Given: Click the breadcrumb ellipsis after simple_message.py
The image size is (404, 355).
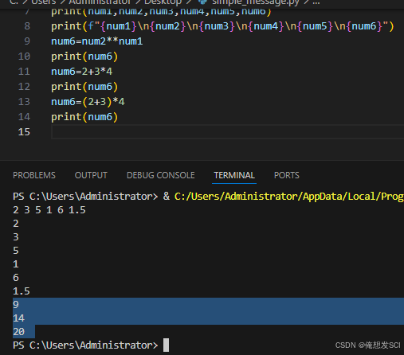Looking at the screenshot, I should (x=316, y=2).
